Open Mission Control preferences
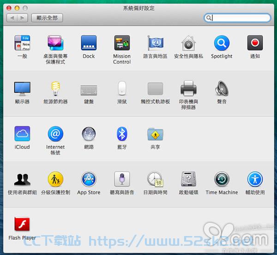This screenshot has width=277, height=255. 122,43
